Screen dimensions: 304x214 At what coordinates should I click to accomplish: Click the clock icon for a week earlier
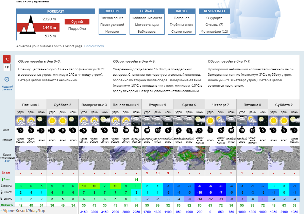pos(7,79)
